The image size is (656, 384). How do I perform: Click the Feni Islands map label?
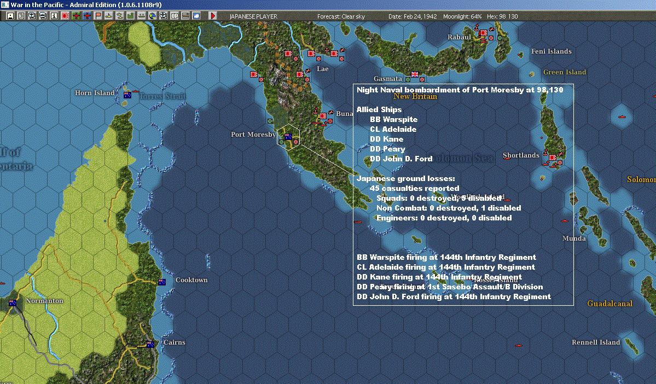551,51
